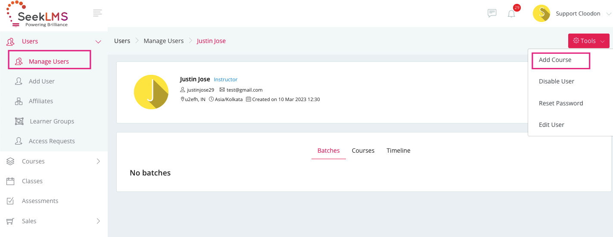Click the Tools dropdown button

[x=588, y=41]
